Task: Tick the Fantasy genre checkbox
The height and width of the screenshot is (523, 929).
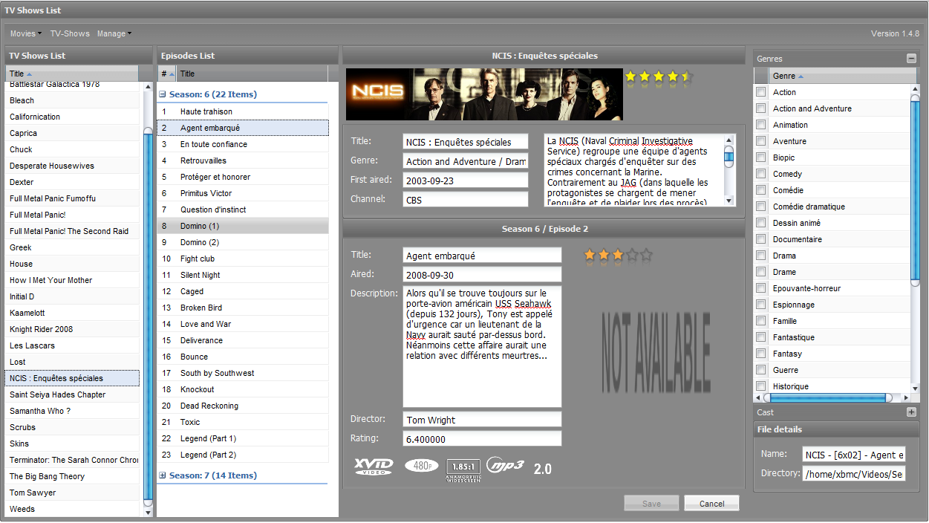Action: point(760,354)
